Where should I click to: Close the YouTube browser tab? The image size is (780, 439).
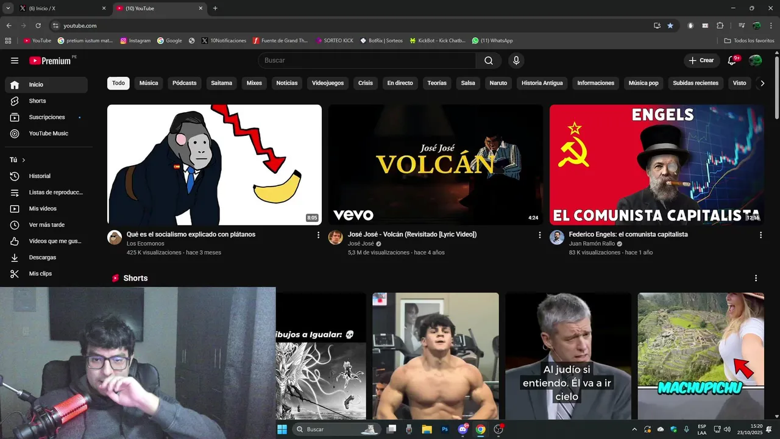(x=200, y=9)
